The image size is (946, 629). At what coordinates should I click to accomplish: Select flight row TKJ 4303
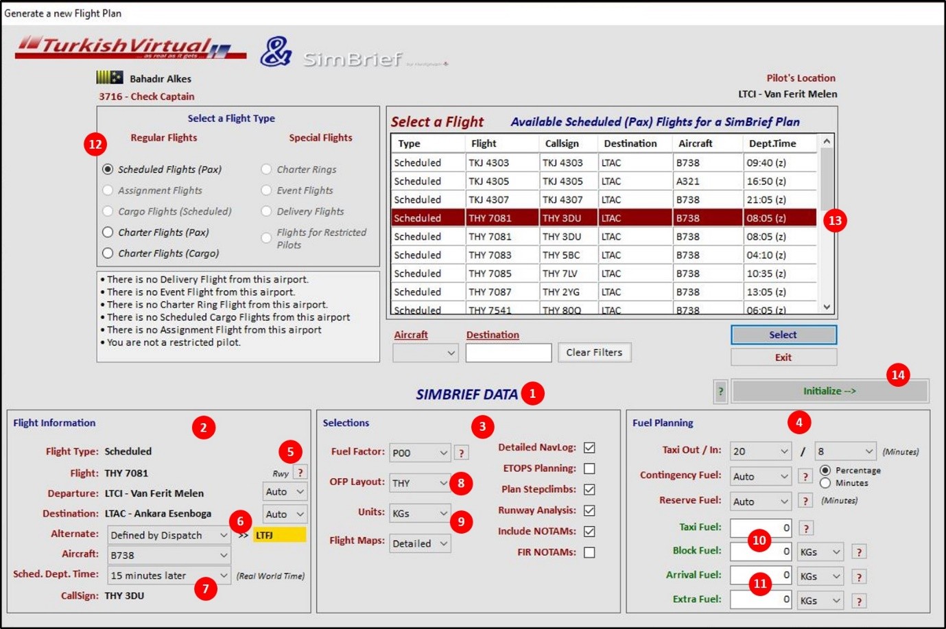click(604, 163)
